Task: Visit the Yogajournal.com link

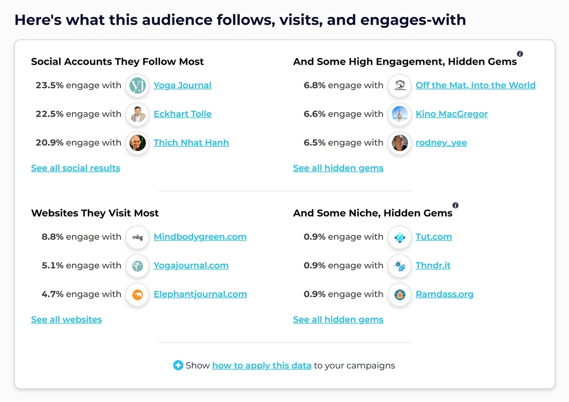Action: (x=191, y=266)
